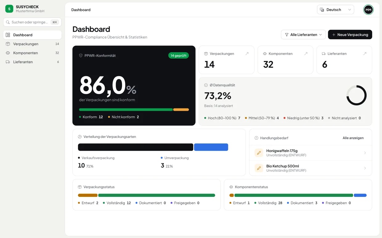382x238 pixels.
Task: Click the Alle anzeigen link
Action: point(353,138)
